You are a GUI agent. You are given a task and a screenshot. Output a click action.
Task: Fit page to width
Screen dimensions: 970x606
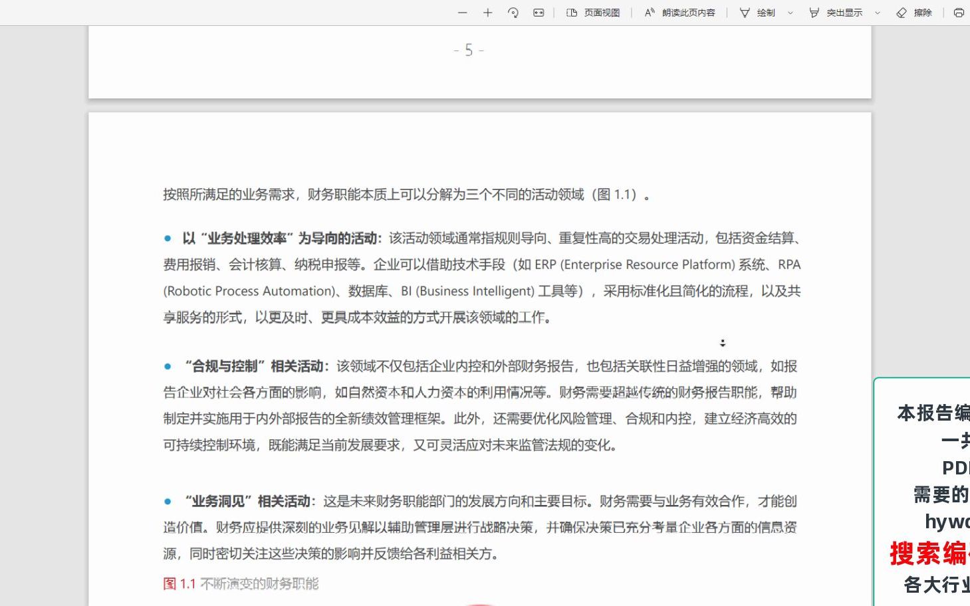coord(539,13)
